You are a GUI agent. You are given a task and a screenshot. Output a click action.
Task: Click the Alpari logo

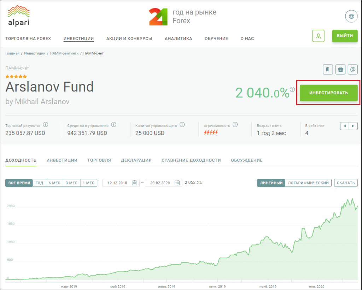pyautogui.click(x=18, y=16)
